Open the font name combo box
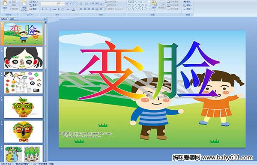 point(49,3)
